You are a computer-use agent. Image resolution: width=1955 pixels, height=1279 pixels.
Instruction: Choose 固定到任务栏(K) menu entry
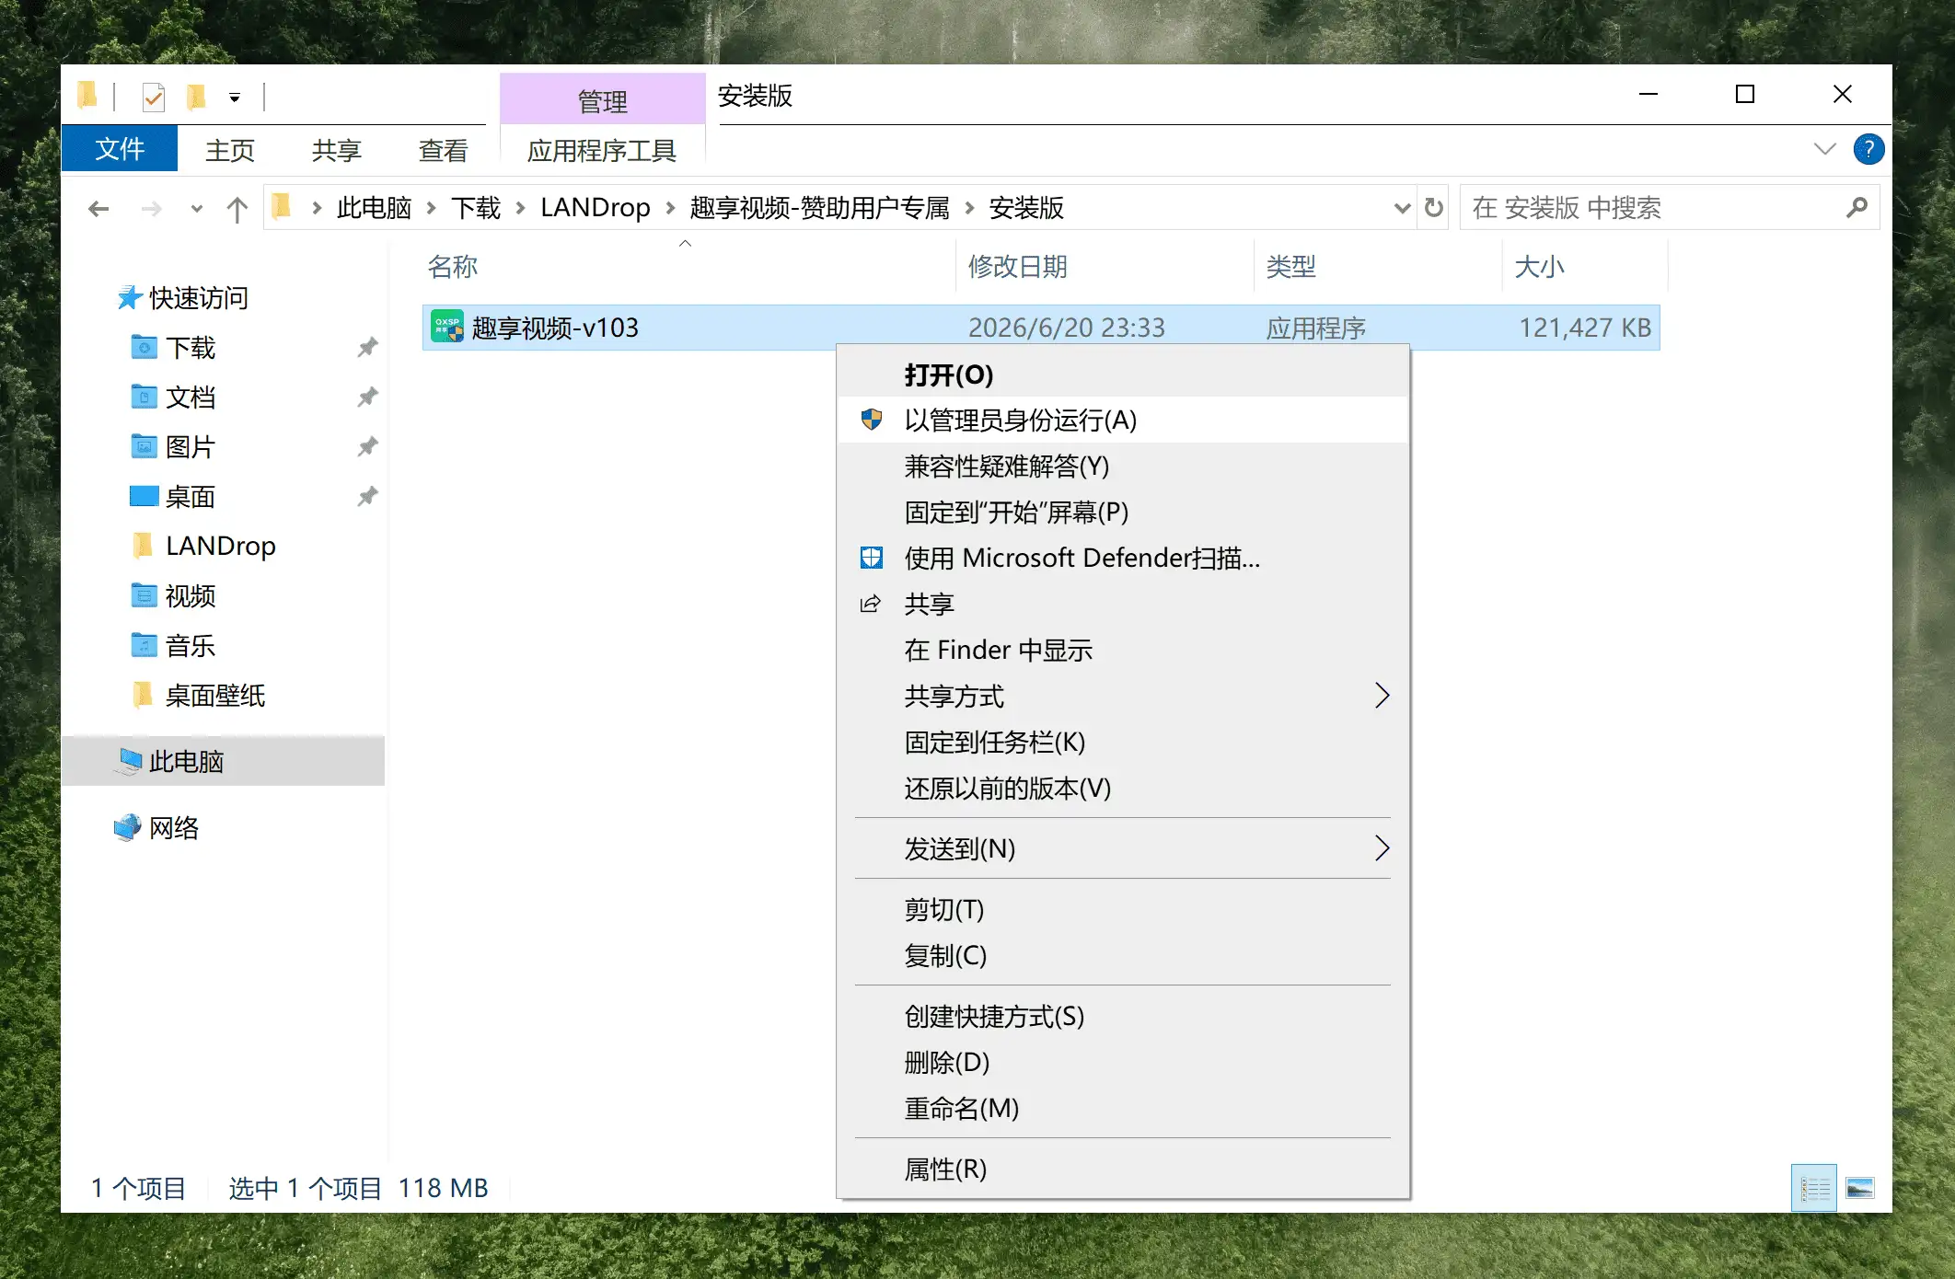(1123, 743)
